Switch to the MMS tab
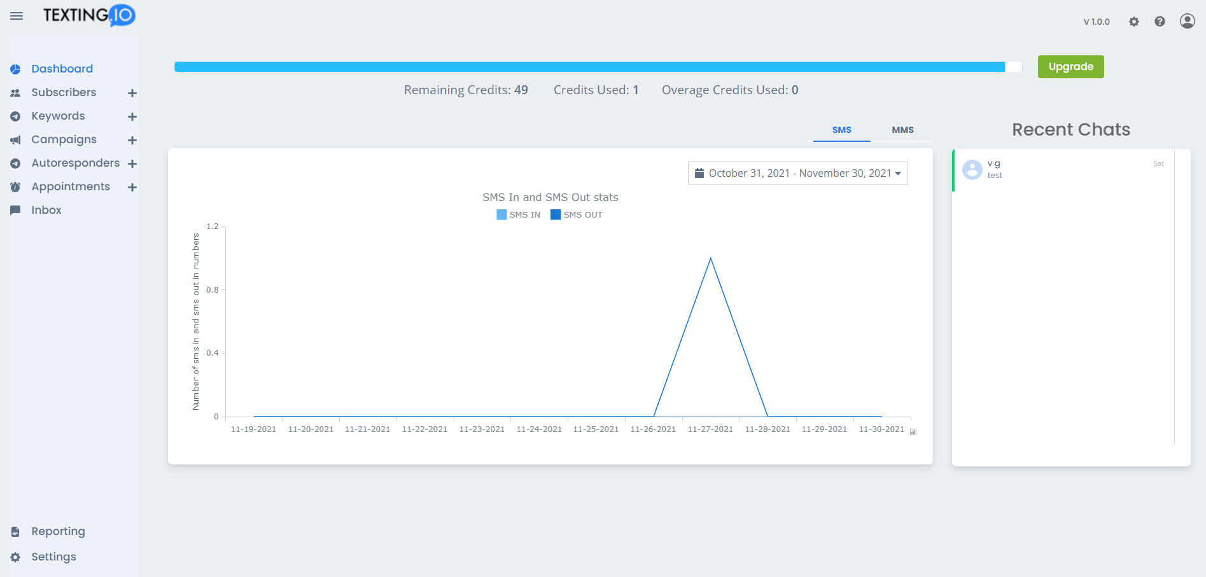This screenshot has width=1206, height=577. coord(902,130)
